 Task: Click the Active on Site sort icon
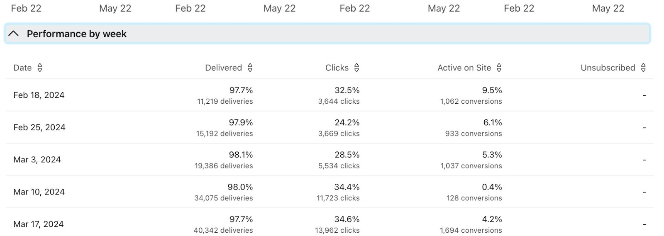point(499,68)
